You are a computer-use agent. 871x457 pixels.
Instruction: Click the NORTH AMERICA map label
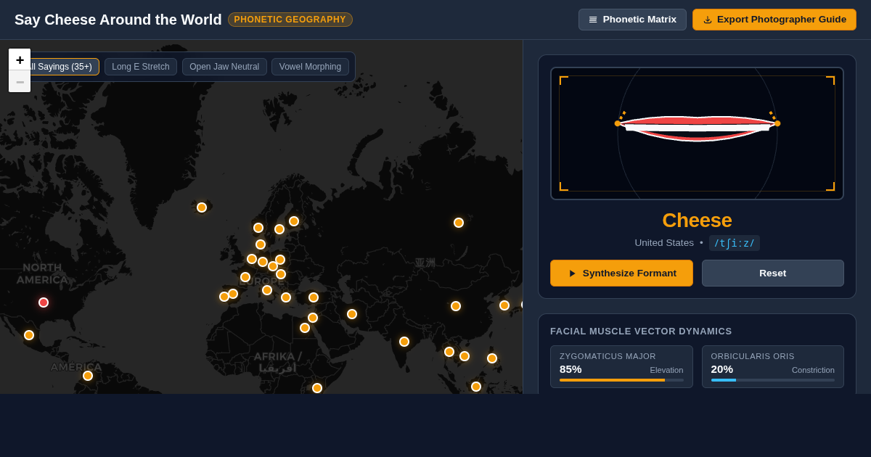point(42,273)
